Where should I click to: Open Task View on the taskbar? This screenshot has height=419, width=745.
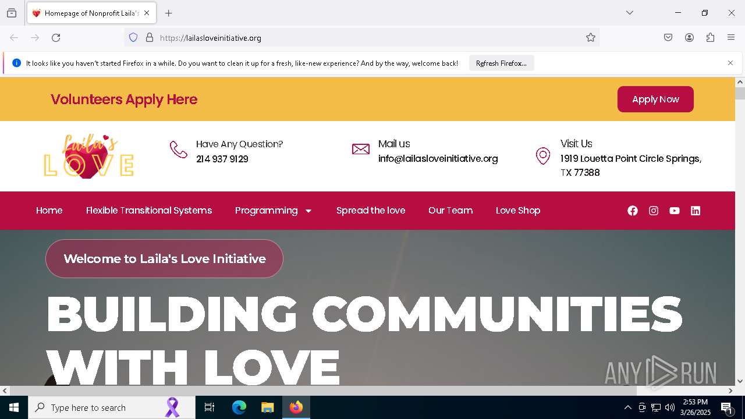tap(210, 407)
